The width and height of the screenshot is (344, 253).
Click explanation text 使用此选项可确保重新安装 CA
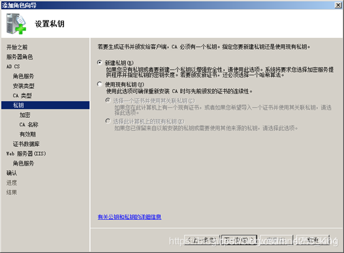tap(179, 91)
